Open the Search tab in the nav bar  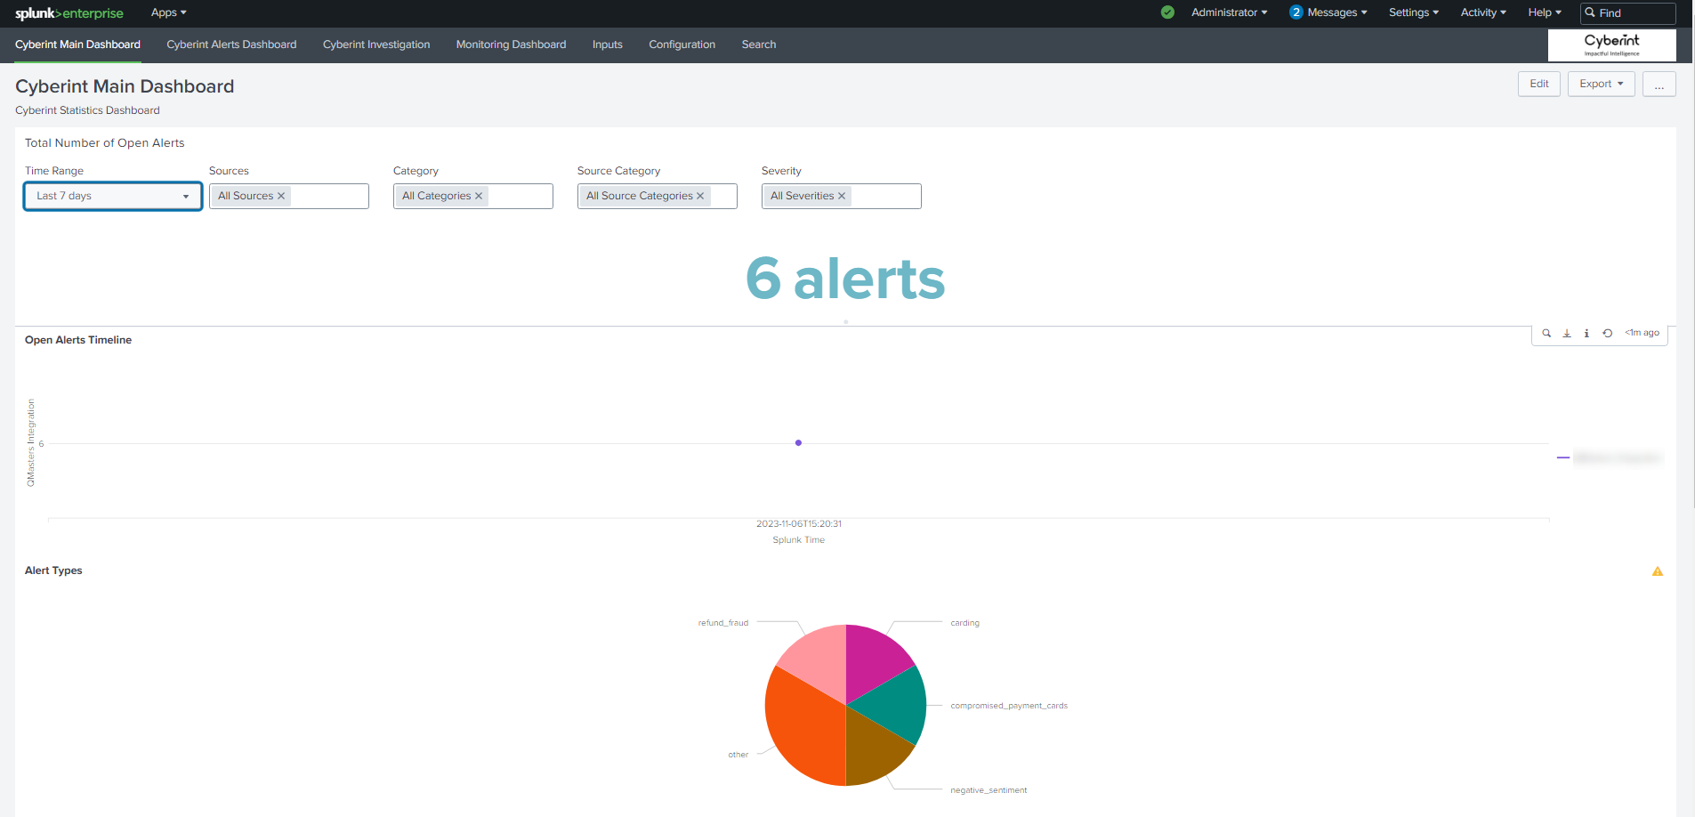[x=759, y=44]
